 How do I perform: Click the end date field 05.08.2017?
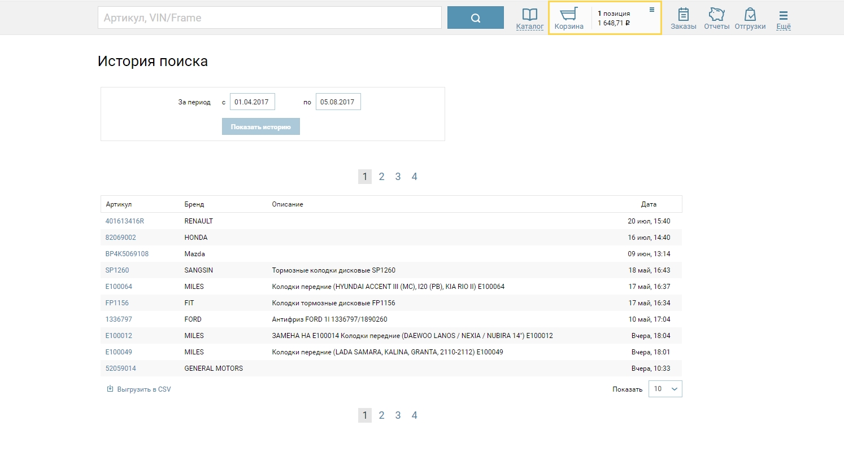[338, 102]
